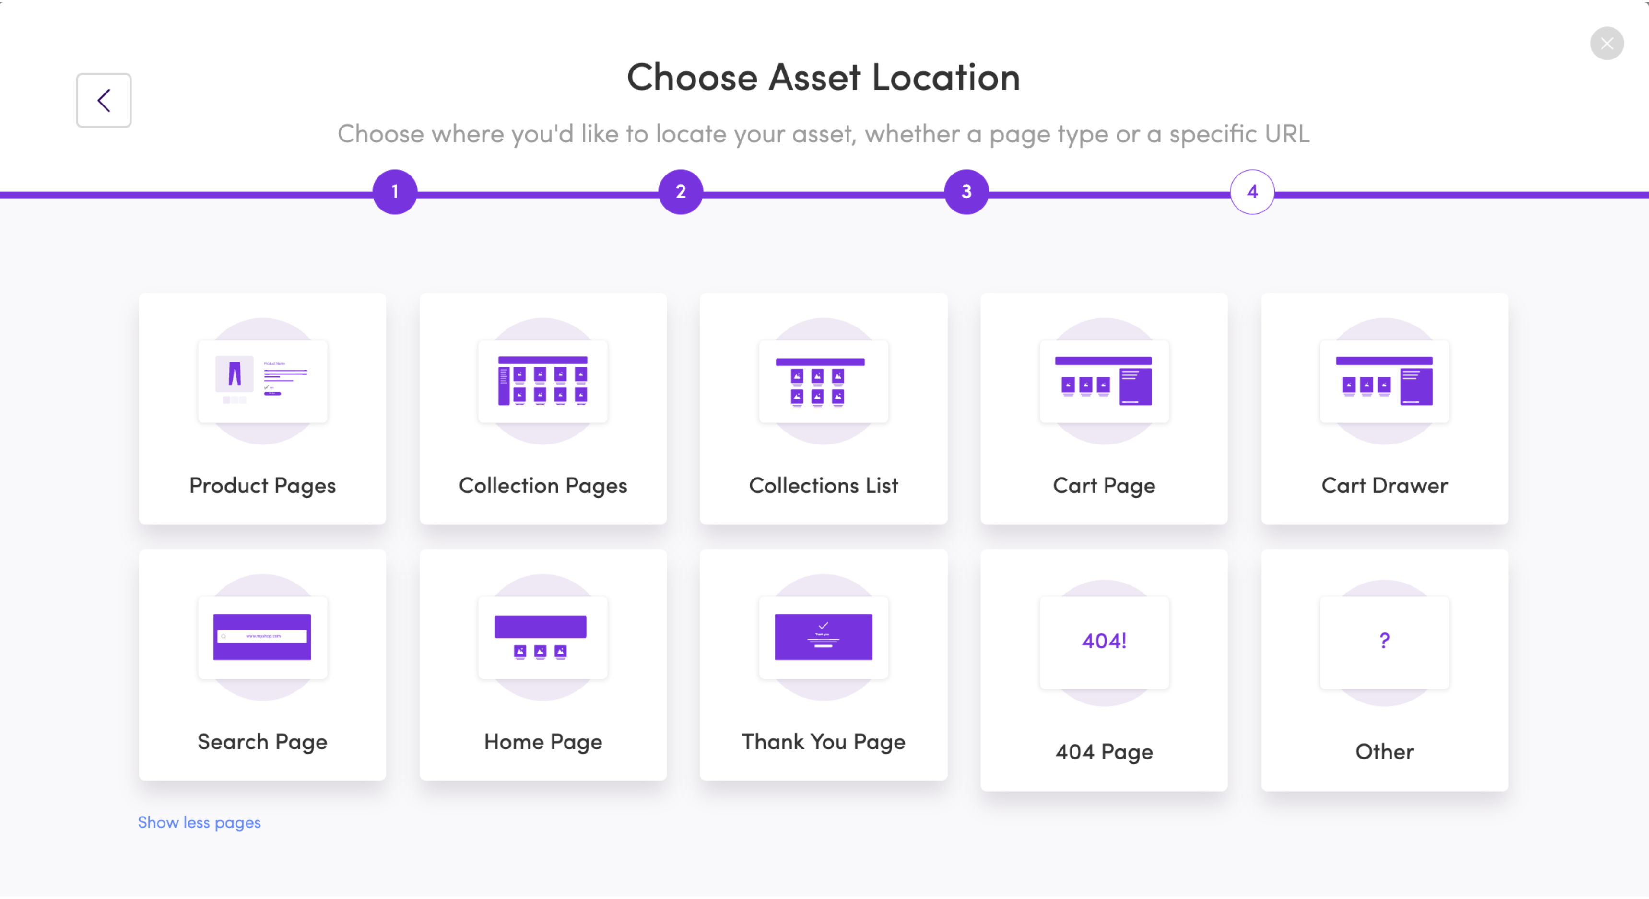1649x899 pixels.
Task: Collapse list via Show less pages
Action: [x=199, y=823]
